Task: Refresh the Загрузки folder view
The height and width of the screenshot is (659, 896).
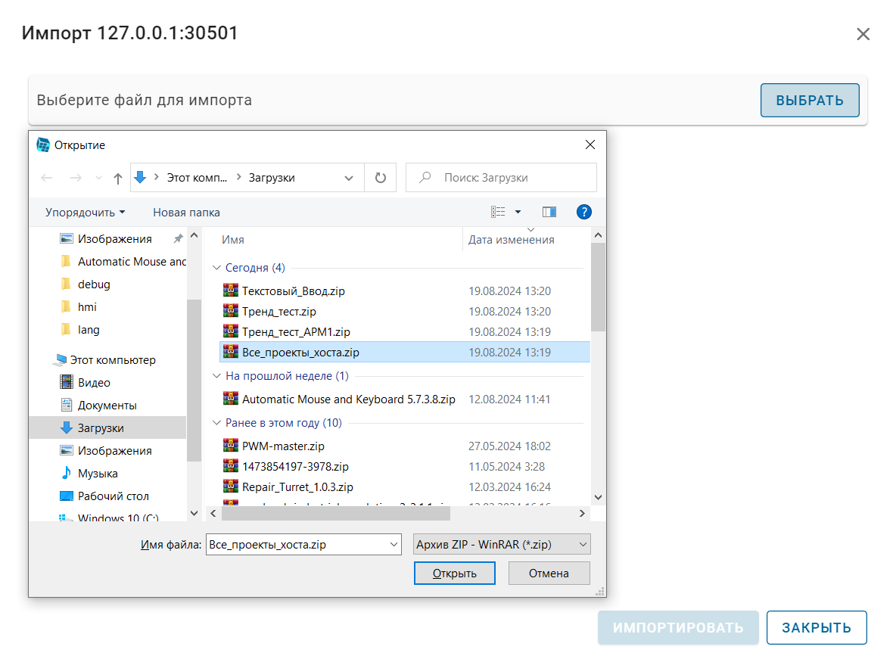Action: pos(381,177)
